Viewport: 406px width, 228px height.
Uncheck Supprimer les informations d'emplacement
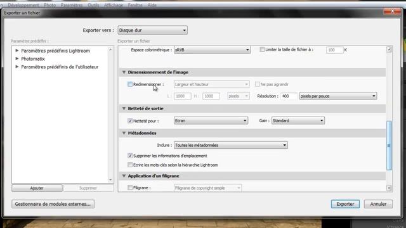[x=130, y=156]
